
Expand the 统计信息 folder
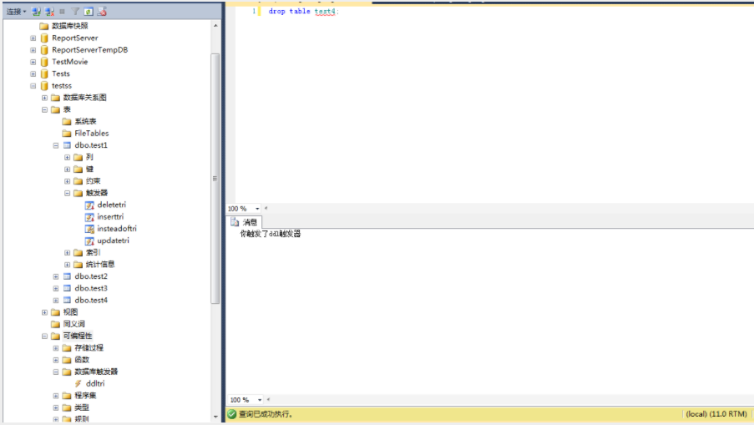tap(67, 265)
